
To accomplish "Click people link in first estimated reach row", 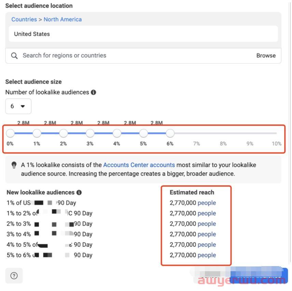I will [207, 203].
